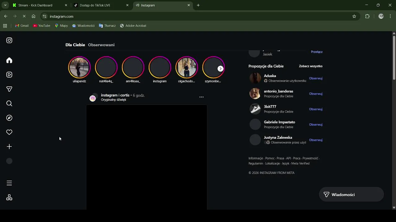Open Chrome three-dot menu
This screenshot has width=396, height=222.
(x=390, y=16)
